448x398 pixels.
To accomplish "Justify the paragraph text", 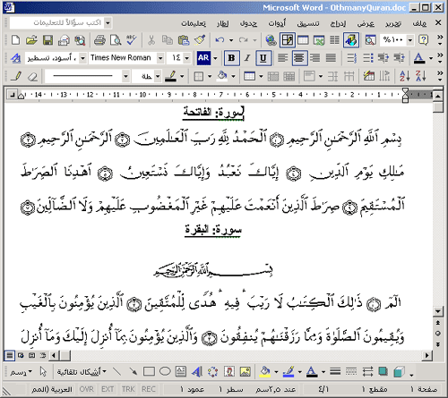I will click(331, 58).
